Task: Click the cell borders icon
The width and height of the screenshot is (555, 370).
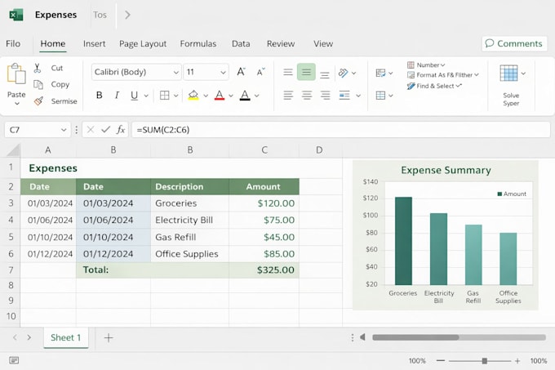Action: tap(165, 96)
